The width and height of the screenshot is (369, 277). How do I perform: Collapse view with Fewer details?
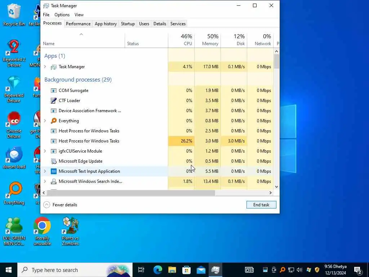(x=60, y=205)
